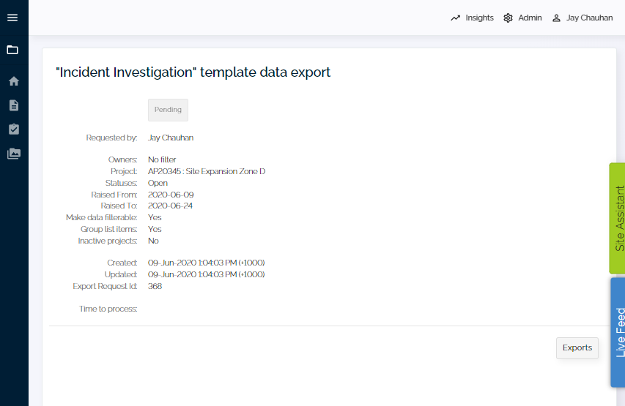Click Make data filterable value Yes

(x=155, y=217)
